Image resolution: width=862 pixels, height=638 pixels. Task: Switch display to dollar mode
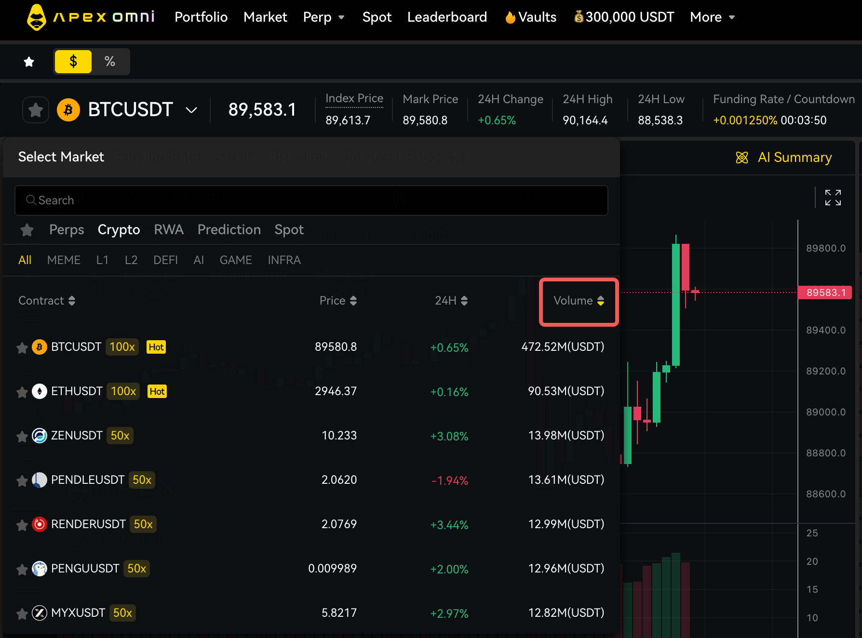pos(73,62)
